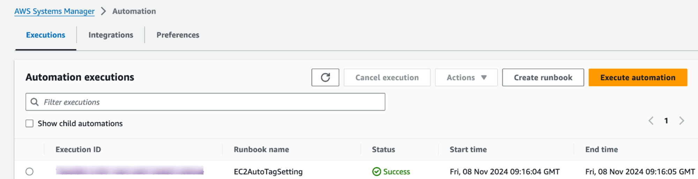Switch to the Integrations tab
This screenshot has width=698, height=179.
(111, 35)
